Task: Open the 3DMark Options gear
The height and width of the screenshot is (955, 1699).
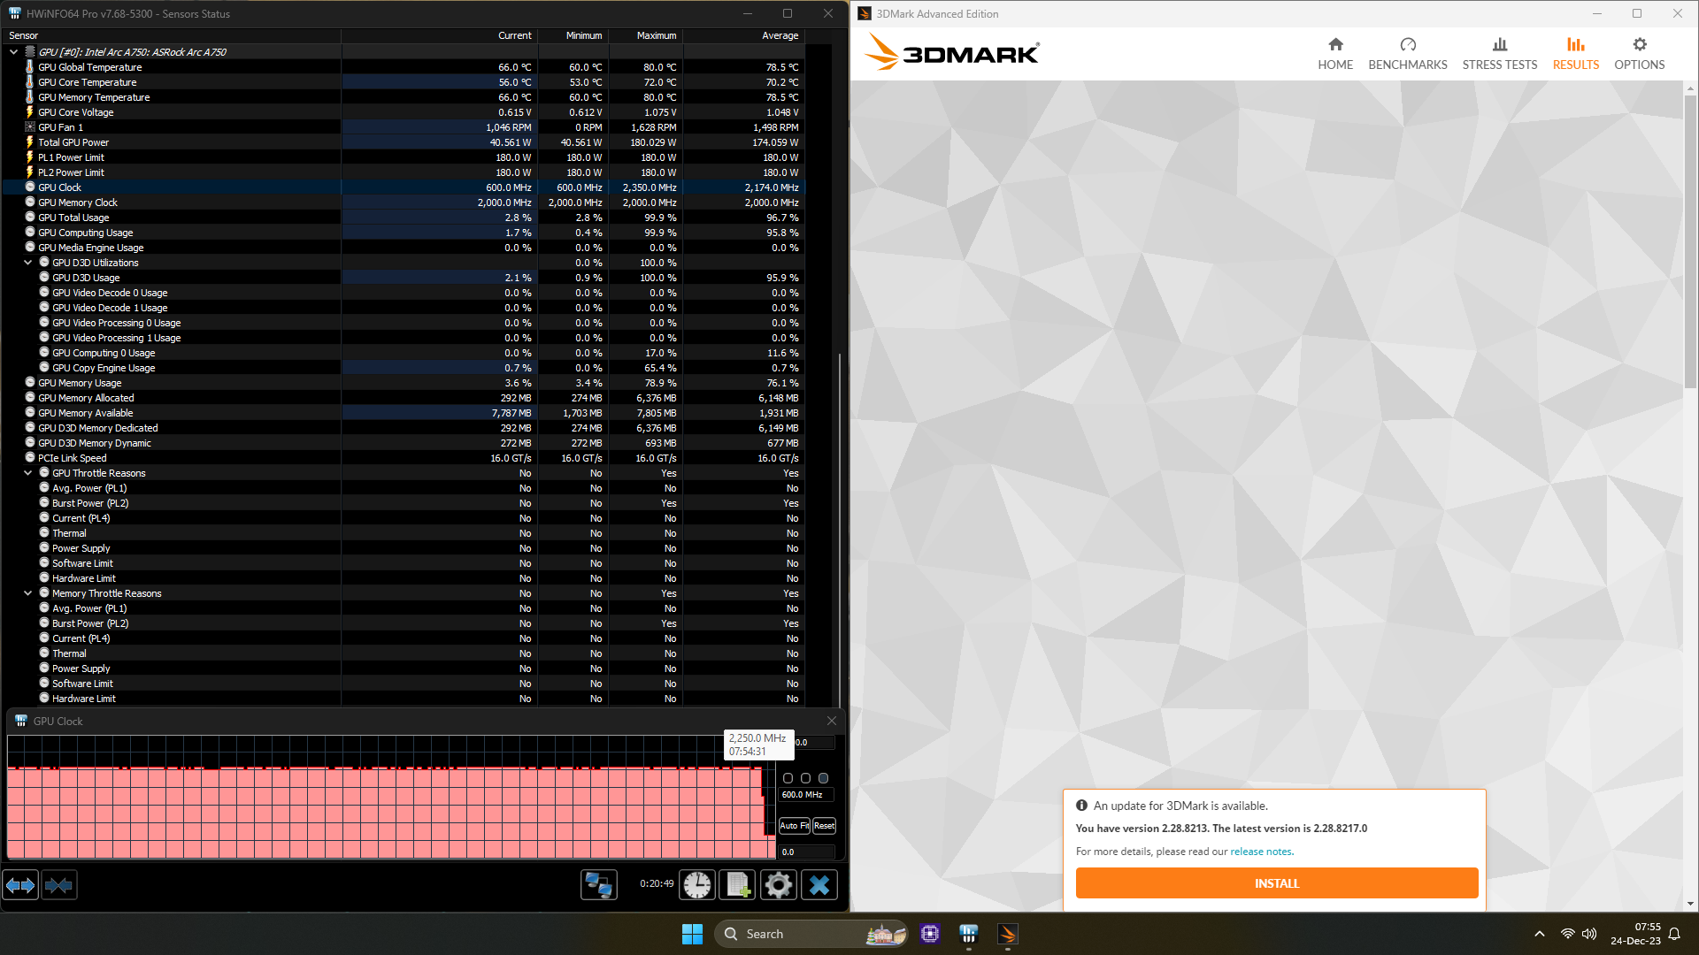Action: (x=1639, y=53)
